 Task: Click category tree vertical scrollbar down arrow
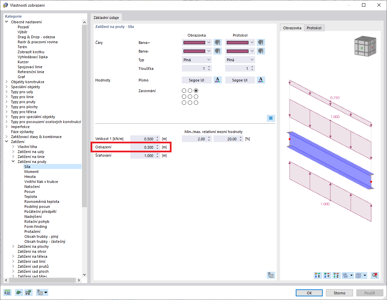point(84,274)
